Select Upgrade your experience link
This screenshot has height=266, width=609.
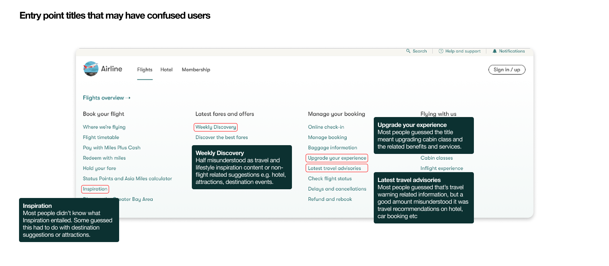pos(337,158)
